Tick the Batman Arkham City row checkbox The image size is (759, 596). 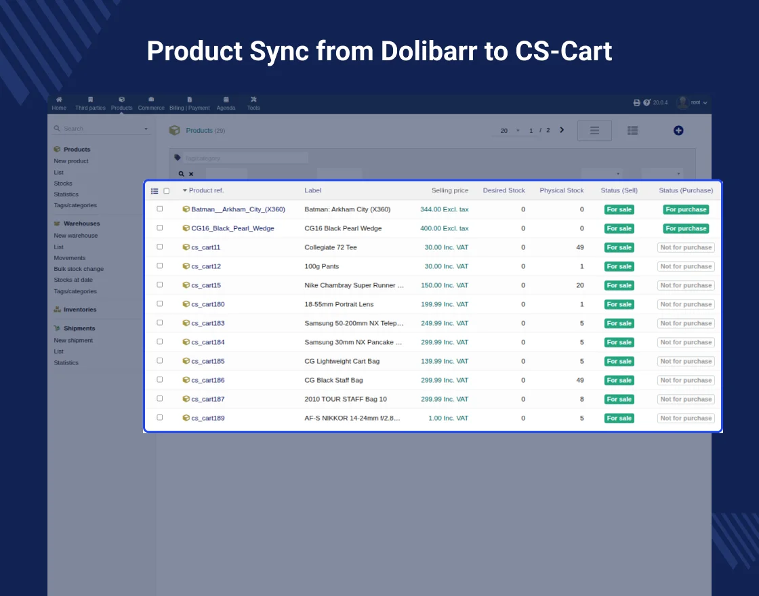[160, 209]
